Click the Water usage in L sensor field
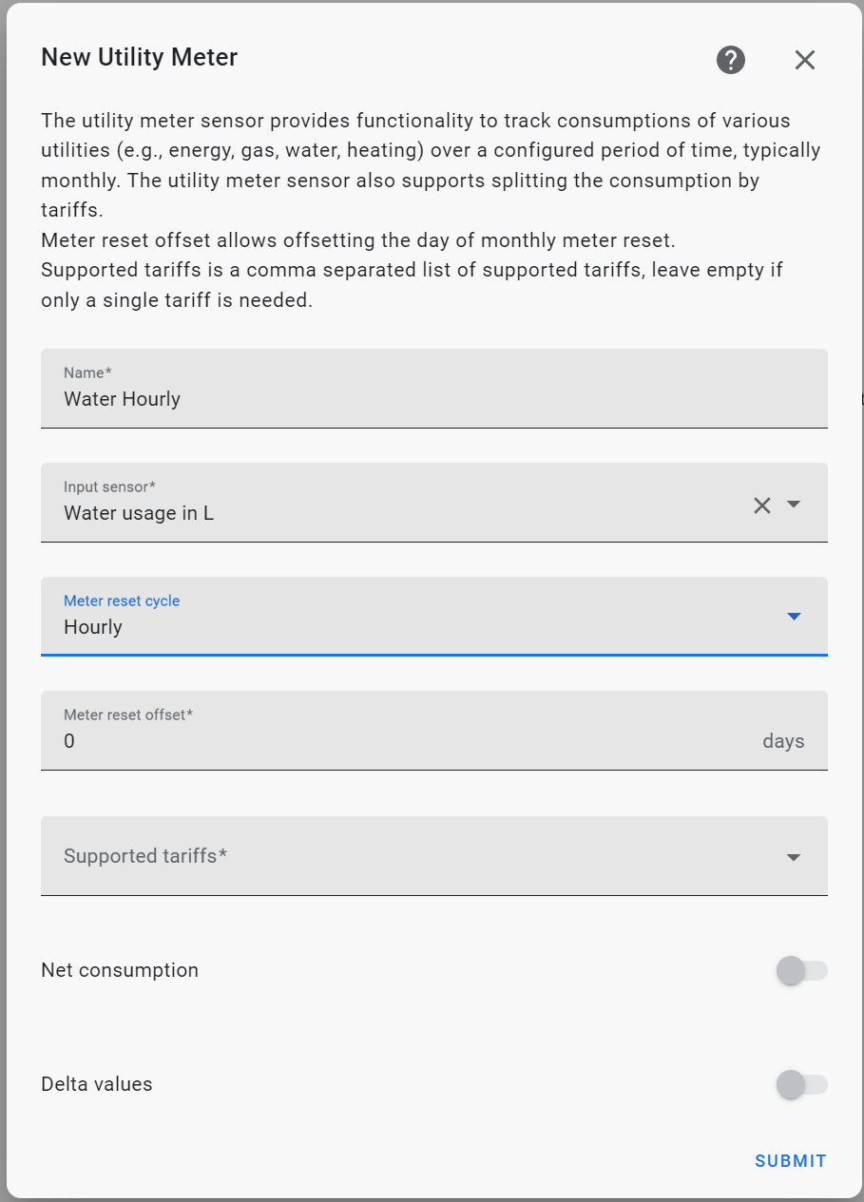The height and width of the screenshot is (1202, 864). pyautogui.click(x=380, y=512)
